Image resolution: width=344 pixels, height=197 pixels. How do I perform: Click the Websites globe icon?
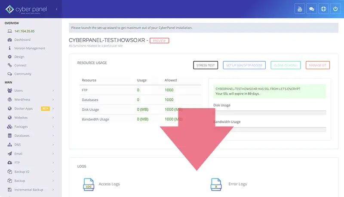pos(9,118)
